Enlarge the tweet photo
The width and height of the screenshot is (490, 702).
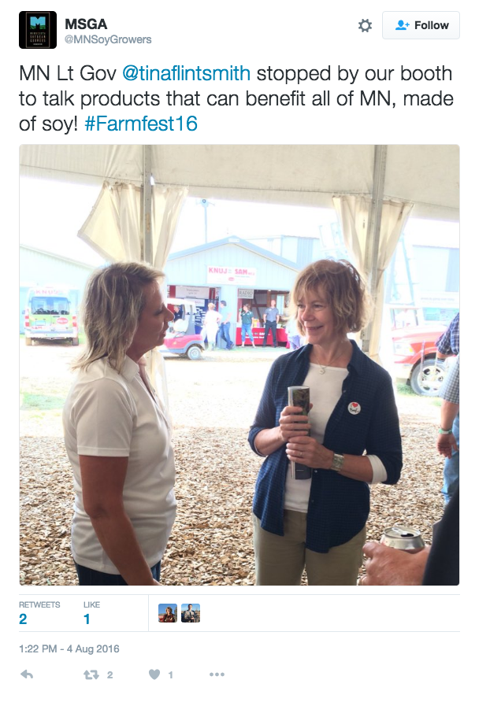(x=239, y=364)
